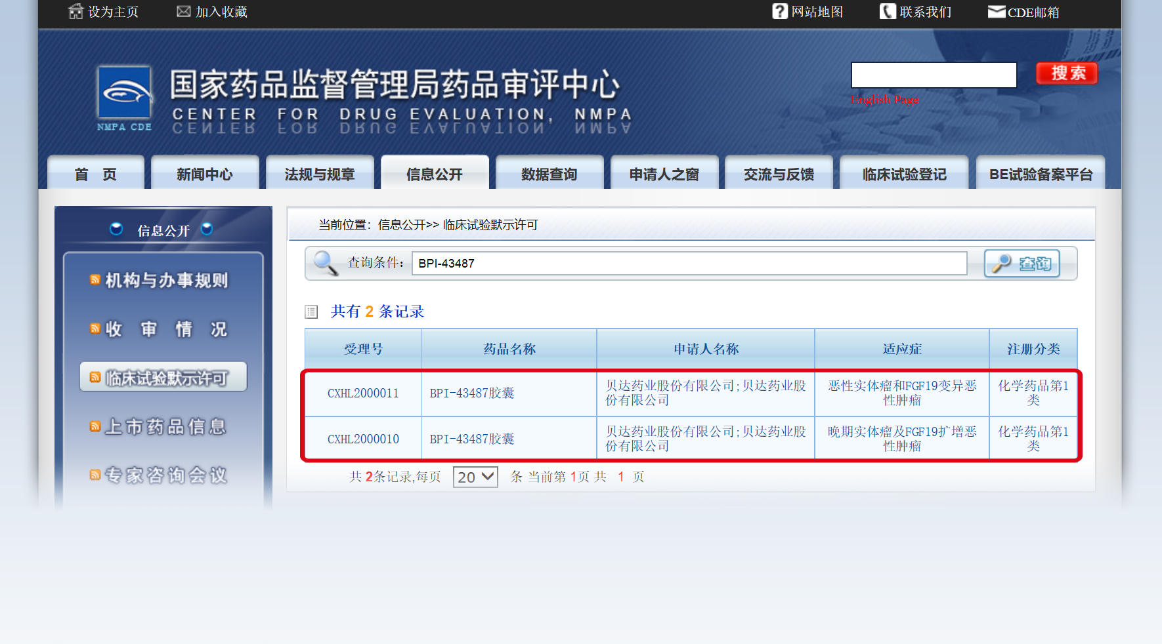The image size is (1162, 644).
Task: Select 机构与办事规则 in the sidebar
Action: (167, 280)
